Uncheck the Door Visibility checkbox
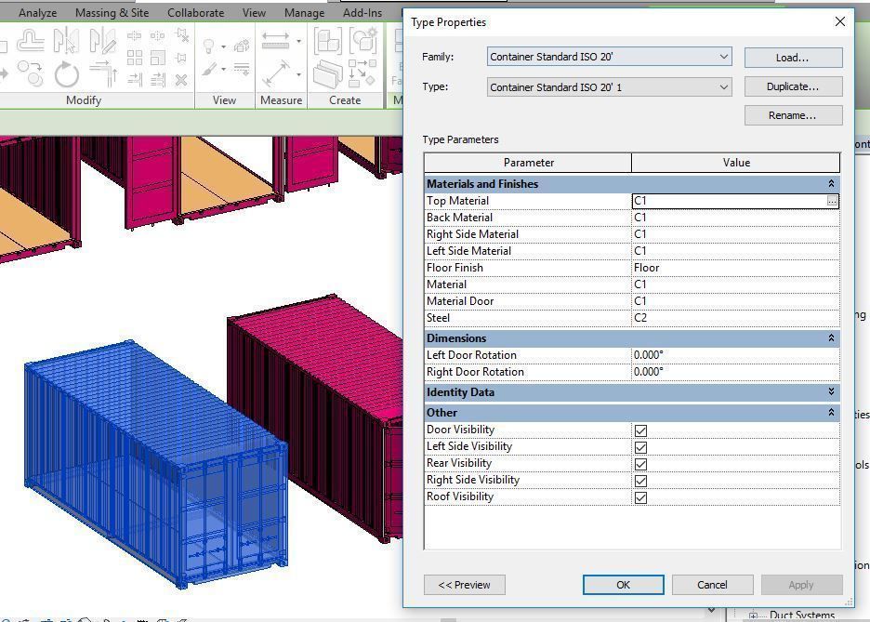The width and height of the screenshot is (870, 622). coord(640,430)
